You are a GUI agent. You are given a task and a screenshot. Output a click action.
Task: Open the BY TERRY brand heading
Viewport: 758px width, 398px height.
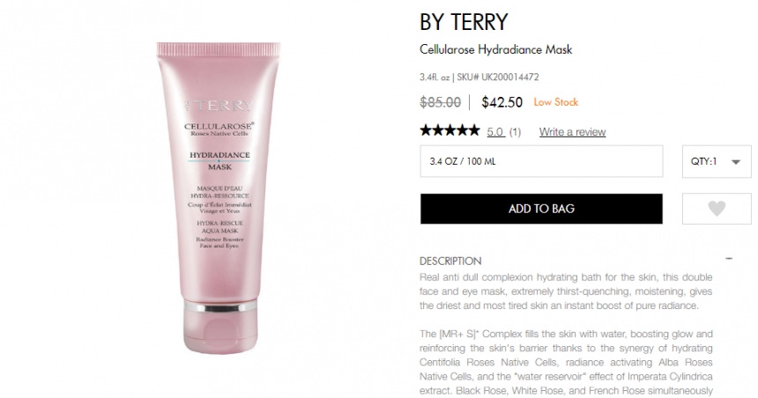pos(464,22)
